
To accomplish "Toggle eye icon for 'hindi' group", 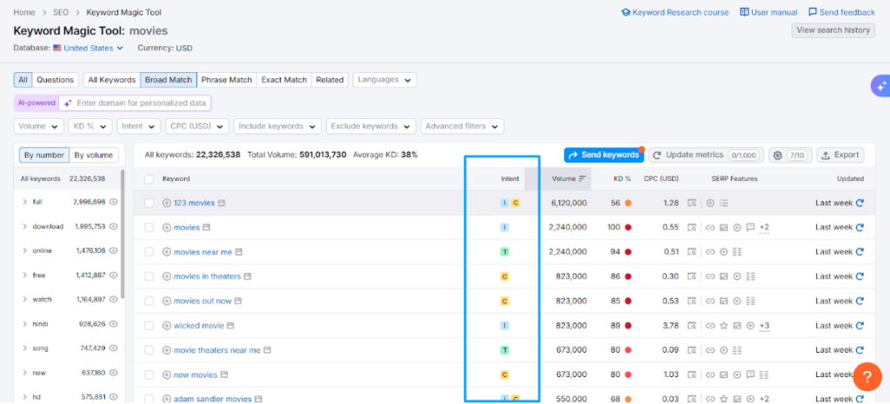I will (x=114, y=324).
